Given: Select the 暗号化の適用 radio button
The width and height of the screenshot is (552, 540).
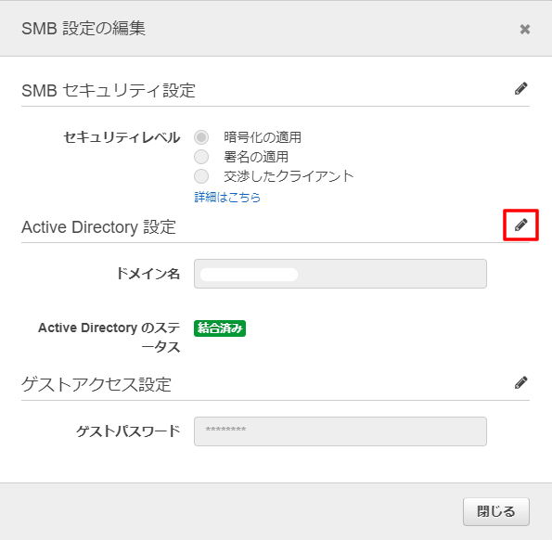Looking at the screenshot, I should click(201, 137).
